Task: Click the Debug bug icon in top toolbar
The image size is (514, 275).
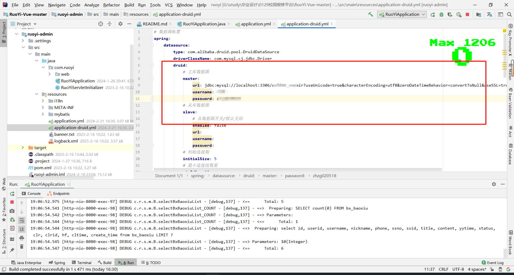Action: coord(441,14)
